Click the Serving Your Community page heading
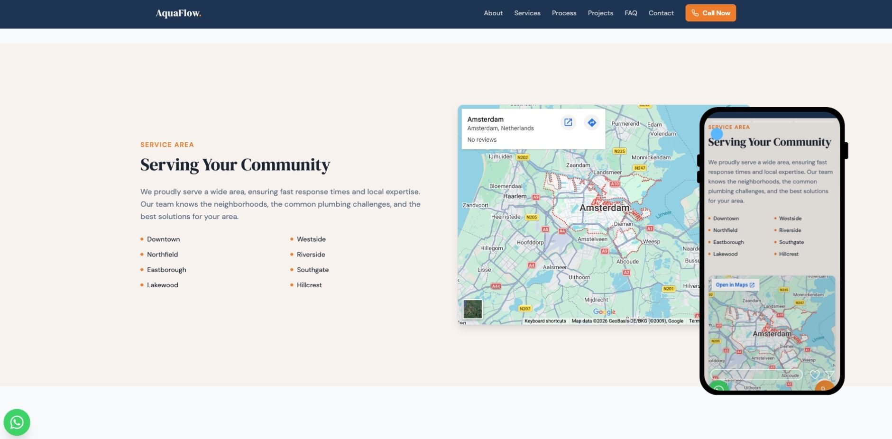The width and height of the screenshot is (892, 439). [235, 165]
